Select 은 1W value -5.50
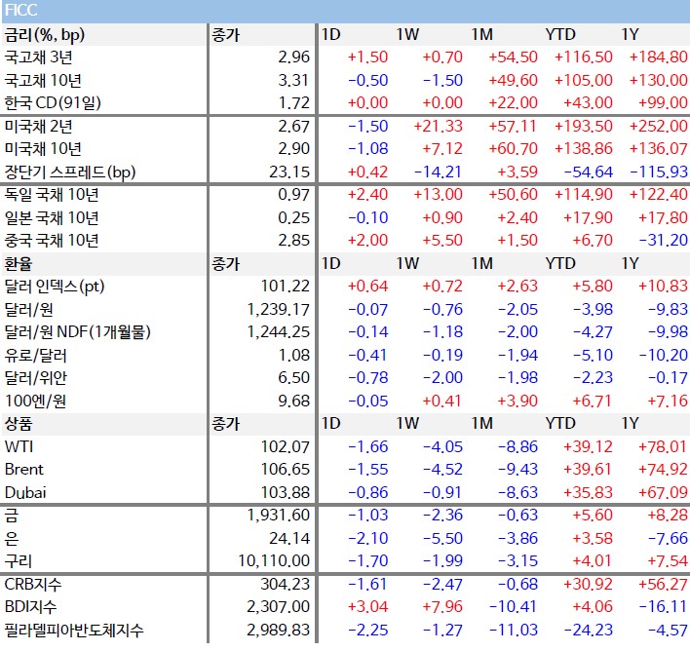 (x=442, y=538)
